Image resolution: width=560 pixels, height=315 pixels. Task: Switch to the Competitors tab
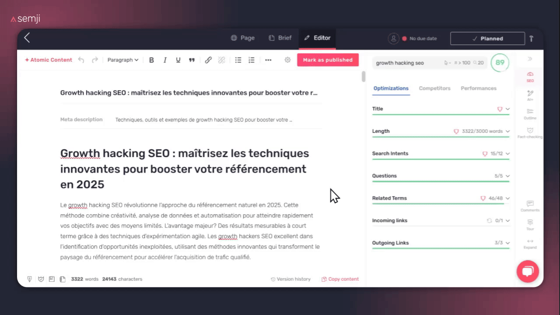pyautogui.click(x=434, y=88)
